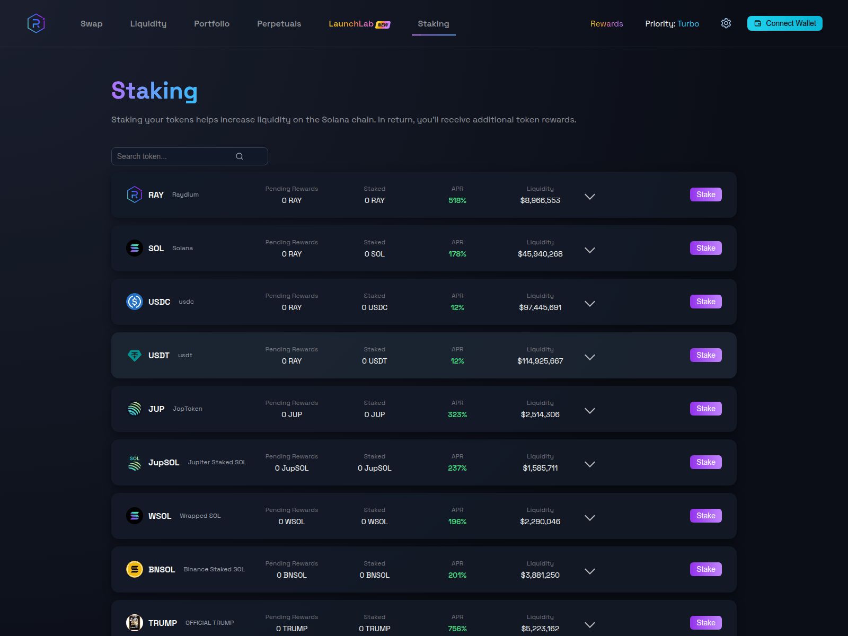Image resolution: width=848 pixels, height=636 pixels.
Task: Open the Rewards link
Action: 607,24
